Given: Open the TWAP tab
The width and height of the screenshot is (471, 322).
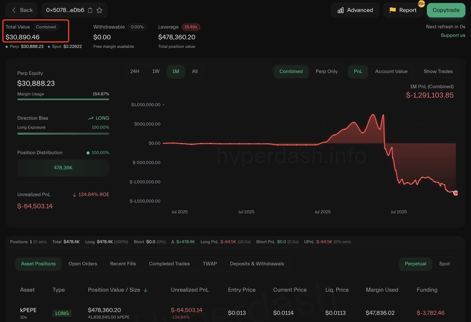Looking at the screenshot, I should click(210, 264).
